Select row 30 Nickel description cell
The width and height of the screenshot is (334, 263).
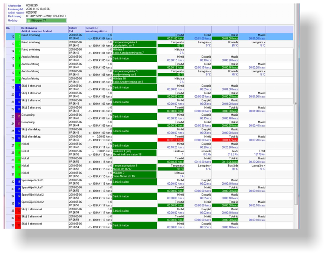pos(44,167)
